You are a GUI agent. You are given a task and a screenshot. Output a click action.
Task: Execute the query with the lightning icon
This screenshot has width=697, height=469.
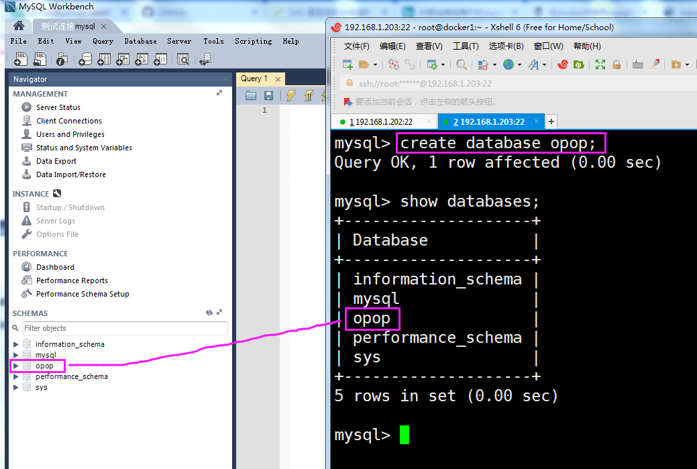291,95
